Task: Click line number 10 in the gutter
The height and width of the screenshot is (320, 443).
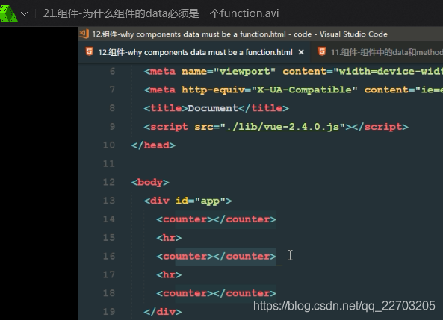Action: point(109,145)
